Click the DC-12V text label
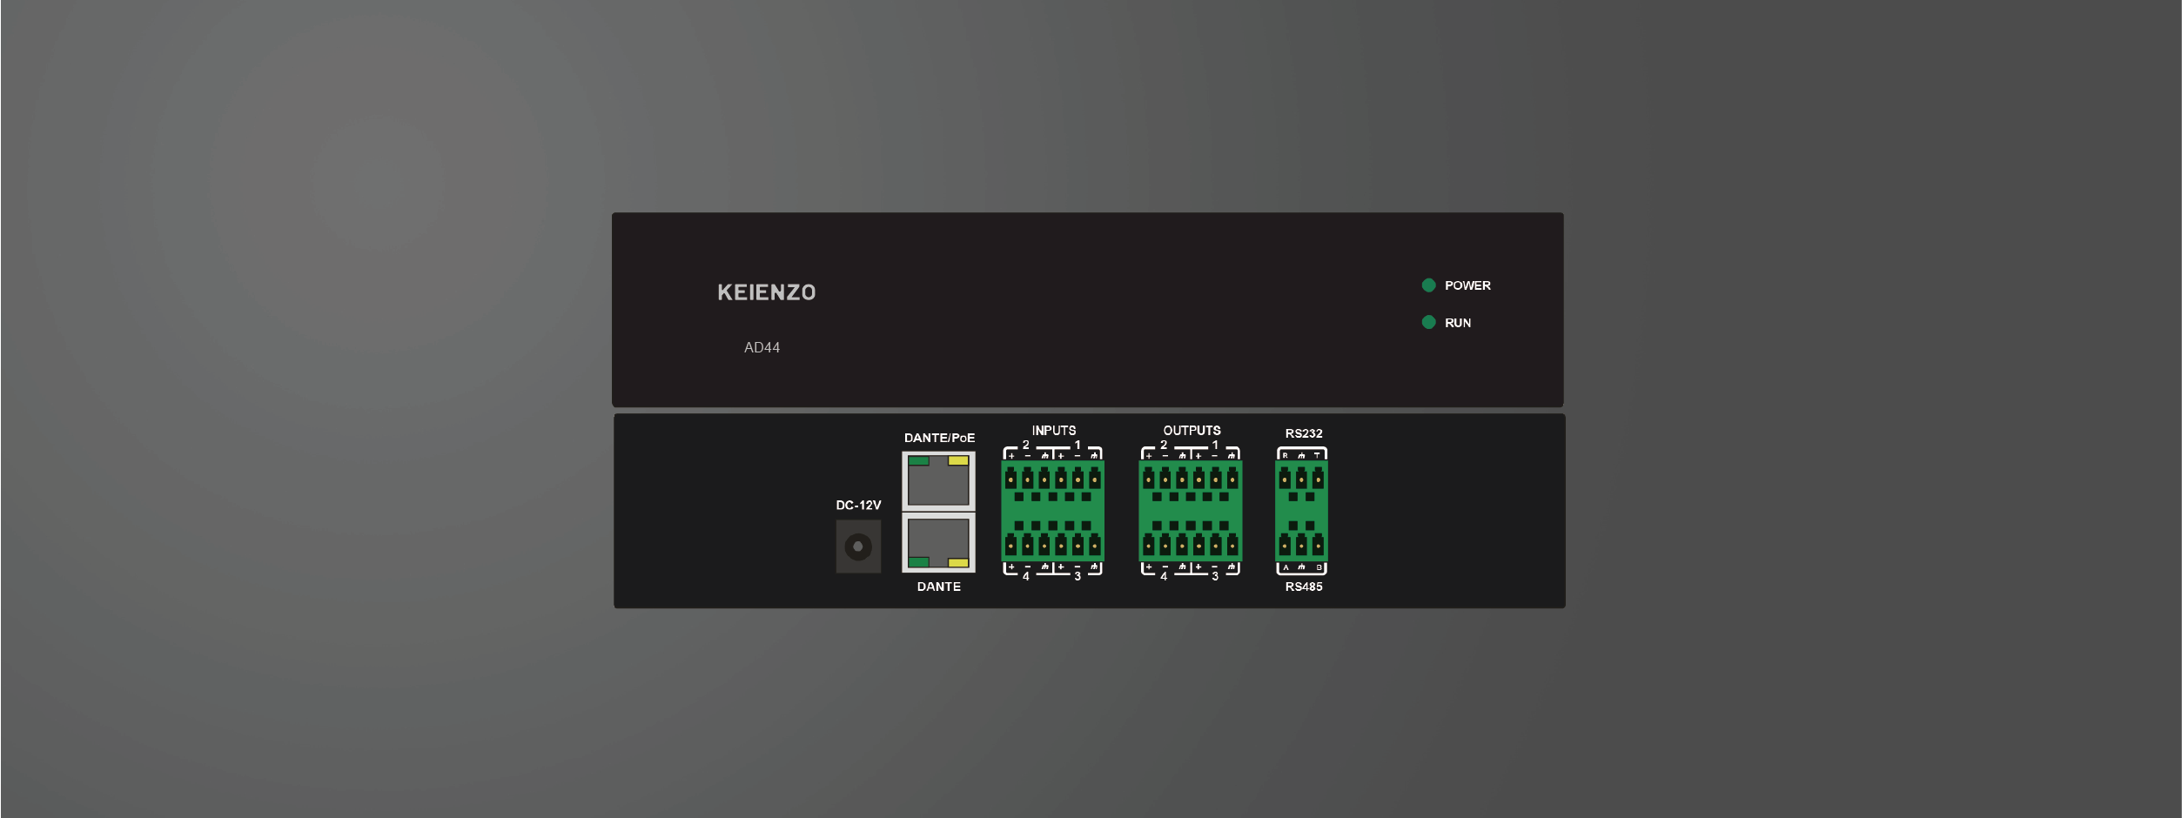Image resolution: width=2182 pixels, height=818 pixels. pos(858,505)
